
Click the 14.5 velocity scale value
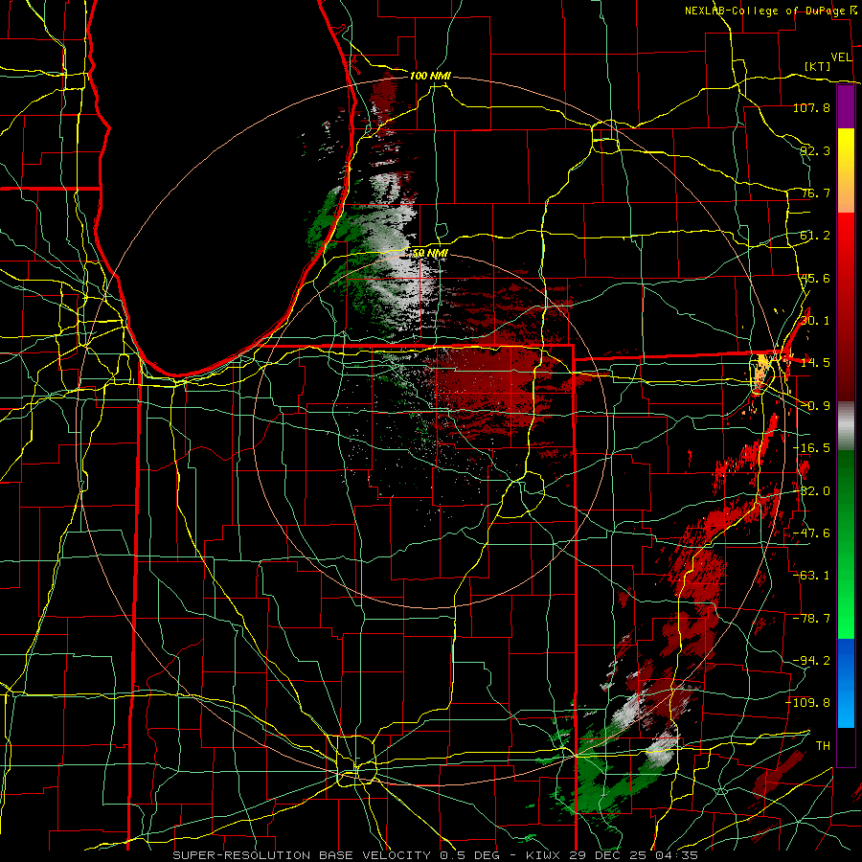(815, 363)
